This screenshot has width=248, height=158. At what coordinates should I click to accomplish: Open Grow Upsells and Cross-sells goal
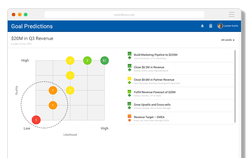pos(152,105)
